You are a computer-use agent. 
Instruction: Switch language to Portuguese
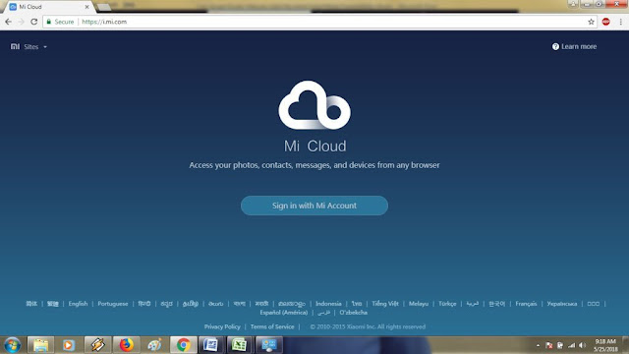coord(113,304)
